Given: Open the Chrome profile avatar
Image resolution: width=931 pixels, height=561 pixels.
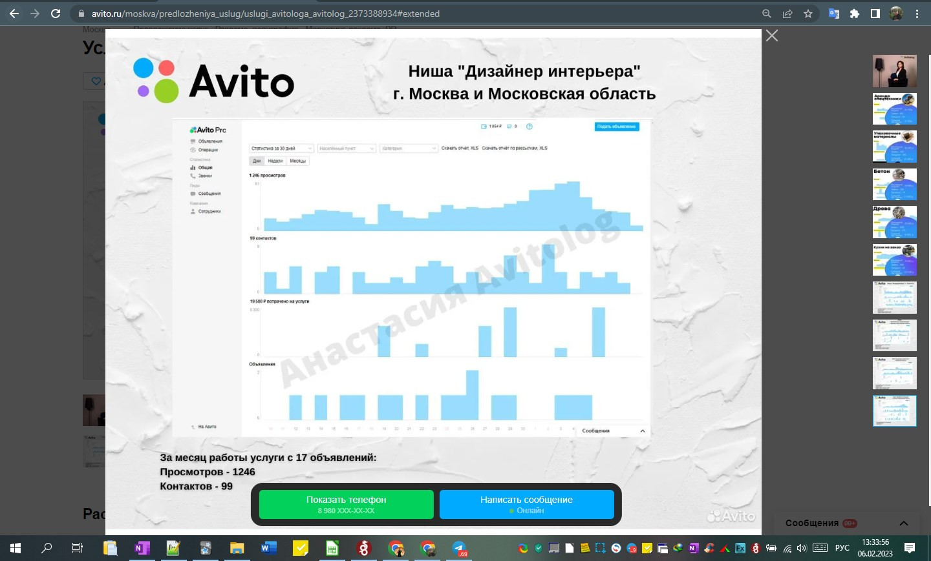Looking at the screenshot, I should (x=896, y=14).
